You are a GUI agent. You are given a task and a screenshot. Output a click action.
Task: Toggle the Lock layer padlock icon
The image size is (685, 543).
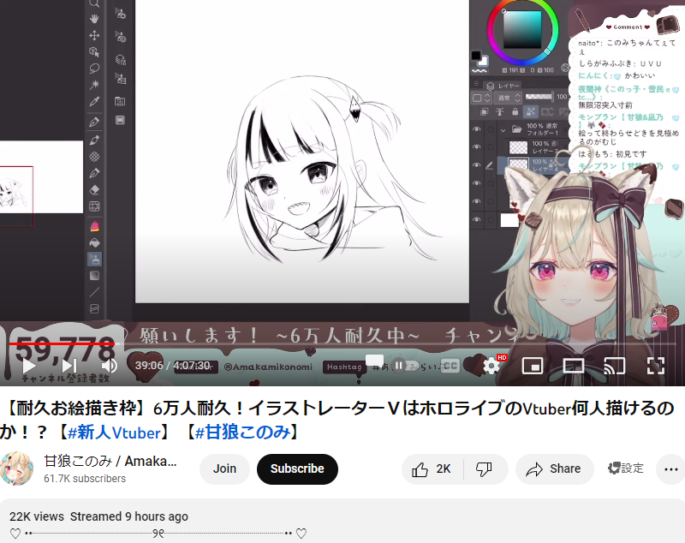coord(515,112)
